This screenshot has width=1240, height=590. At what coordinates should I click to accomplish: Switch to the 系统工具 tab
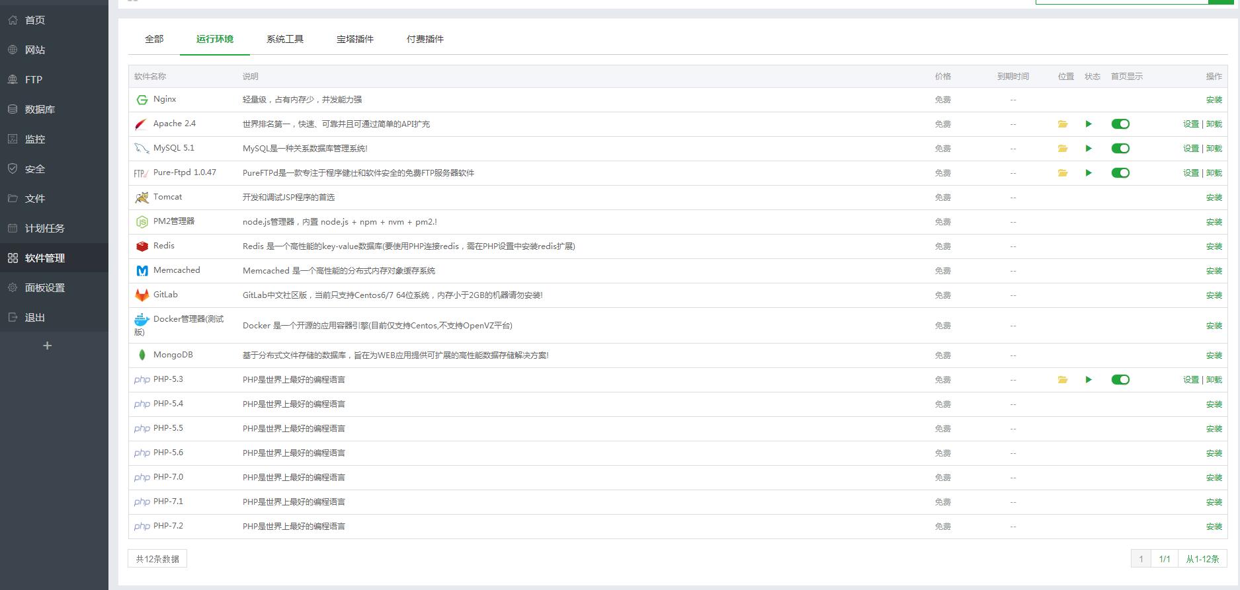(x=285, y=39)
